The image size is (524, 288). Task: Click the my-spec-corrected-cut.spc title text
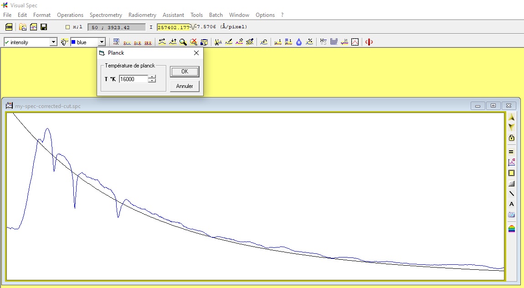pyautogui.click(x=48, y=106)
